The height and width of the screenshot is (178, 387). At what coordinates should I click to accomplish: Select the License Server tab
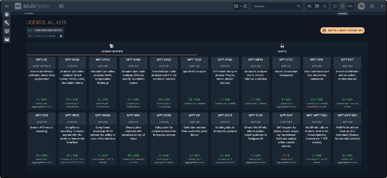tap(112, 48)
